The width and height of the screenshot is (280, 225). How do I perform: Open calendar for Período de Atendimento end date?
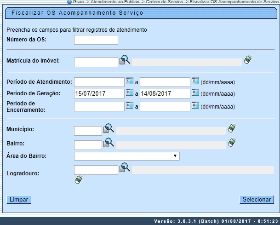point(195,81)
